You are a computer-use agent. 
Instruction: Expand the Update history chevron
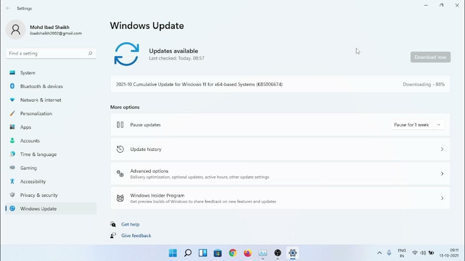(x=442, y=149)
